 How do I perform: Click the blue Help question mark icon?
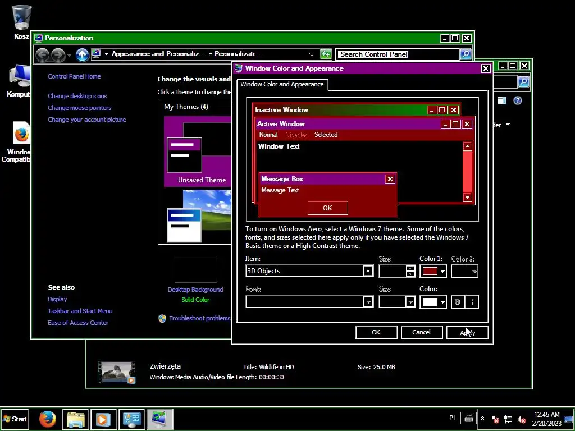[517, 100]
